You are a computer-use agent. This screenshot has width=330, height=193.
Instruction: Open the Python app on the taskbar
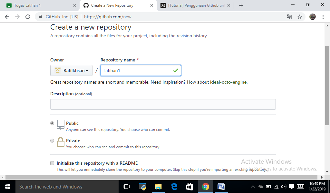click(142, 187)
